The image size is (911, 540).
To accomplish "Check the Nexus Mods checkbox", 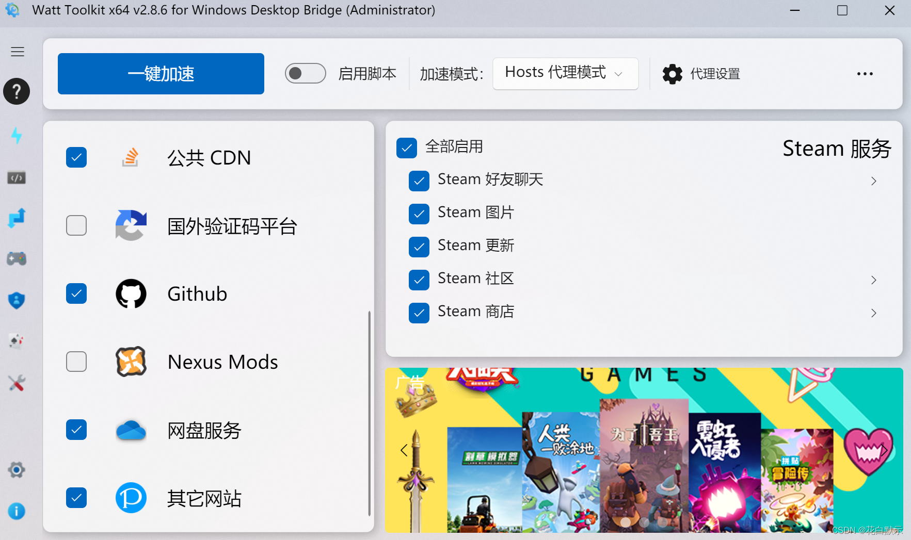I will [x=76, y=362].
